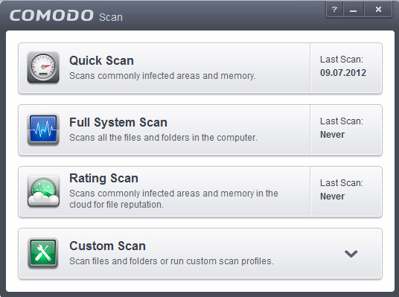Image resolution: width=399 pixels, height=297 pixels.
Task: Select the Rating Scan title text
Action: point(103,178)
